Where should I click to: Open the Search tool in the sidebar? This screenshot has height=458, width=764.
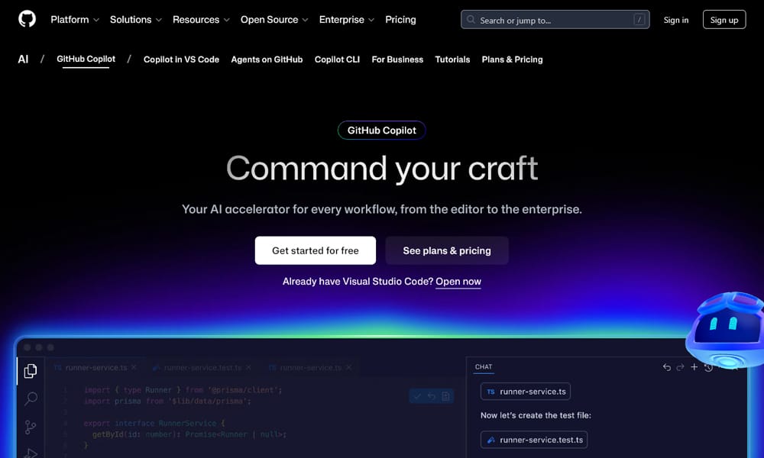tap(31, 398)
